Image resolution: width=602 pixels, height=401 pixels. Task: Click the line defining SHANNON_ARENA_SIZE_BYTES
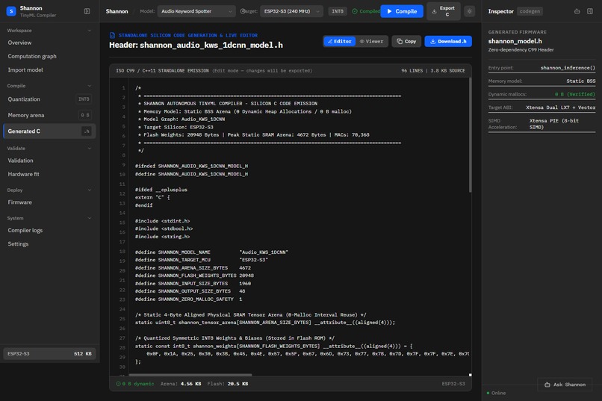[193, 268]
